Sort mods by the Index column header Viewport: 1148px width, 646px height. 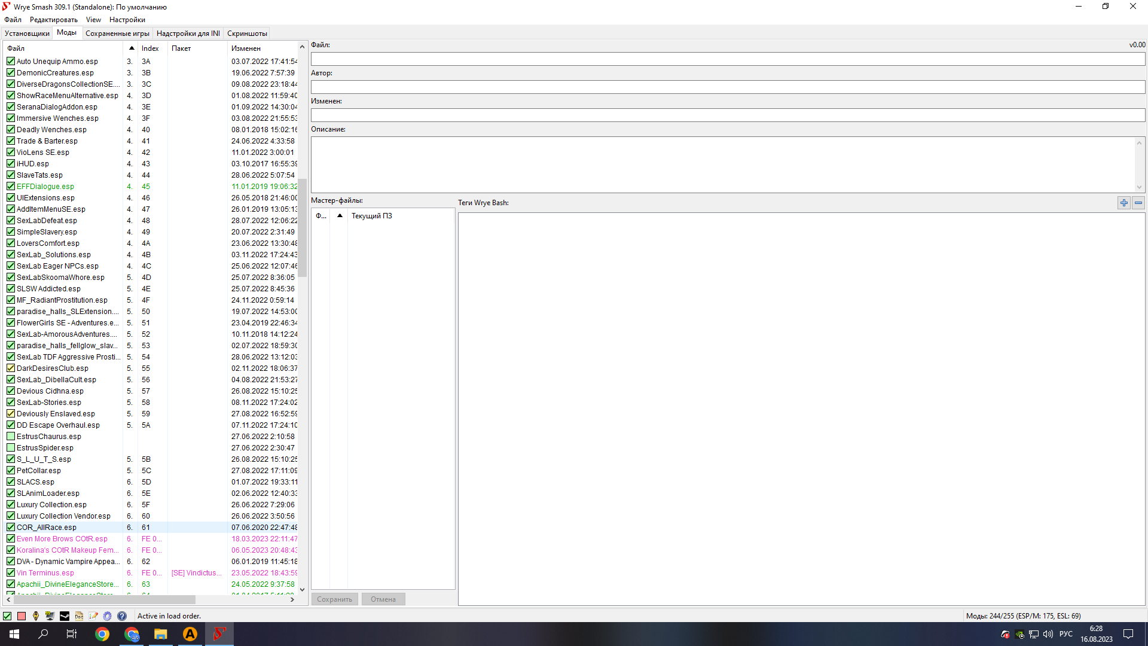(x=150, y=48)
